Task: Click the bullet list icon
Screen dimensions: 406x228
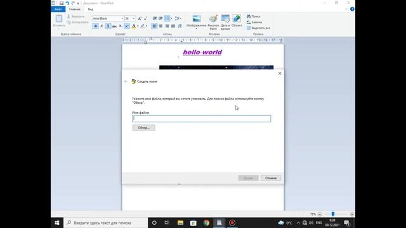Action: (167, 18)
